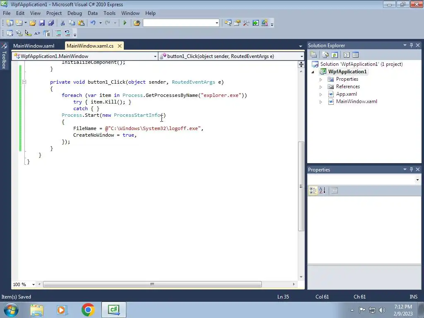Pin or auto-hide the Solution Explorer panel

[411, 45]
